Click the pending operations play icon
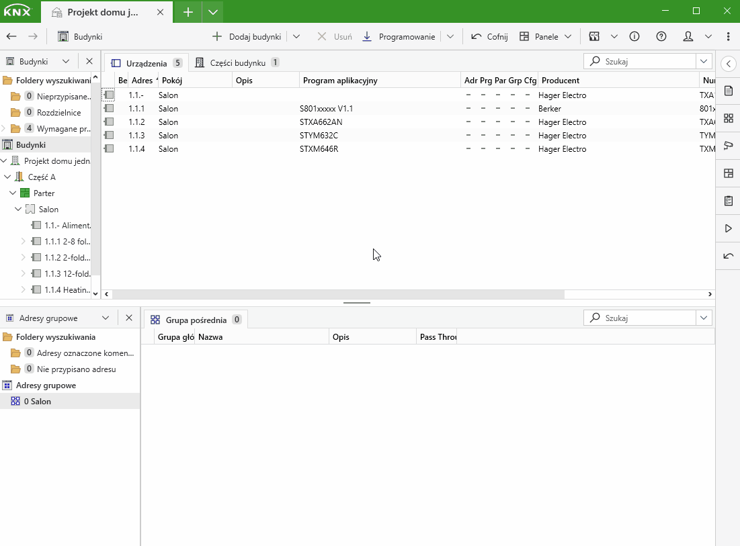 (x=728, y=228)
